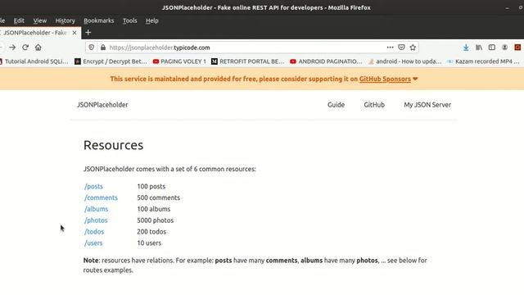Open the View menu
This screenshot has width=524, height=295.
point(40,20)
